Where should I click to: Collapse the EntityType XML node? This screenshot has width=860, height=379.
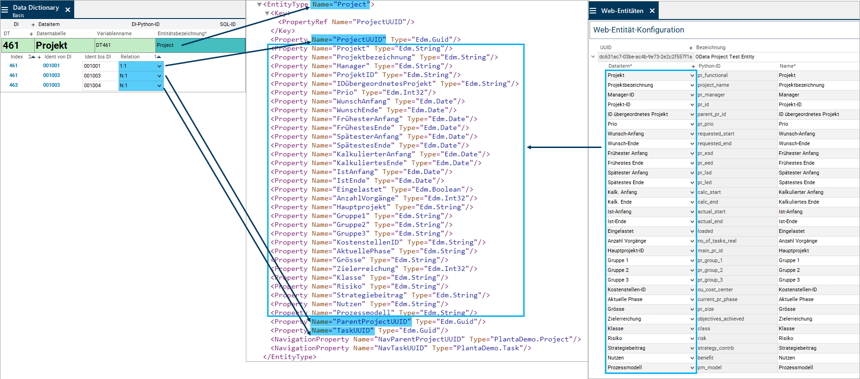[259, 5]
